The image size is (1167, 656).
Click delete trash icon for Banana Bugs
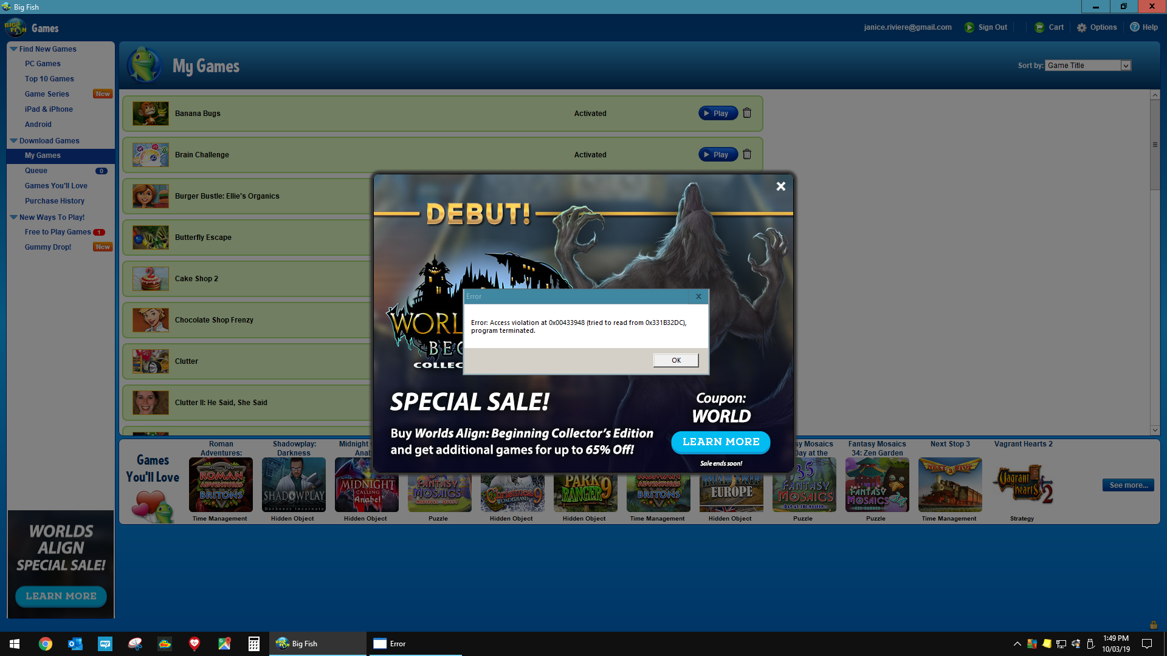tap(746, 113)
